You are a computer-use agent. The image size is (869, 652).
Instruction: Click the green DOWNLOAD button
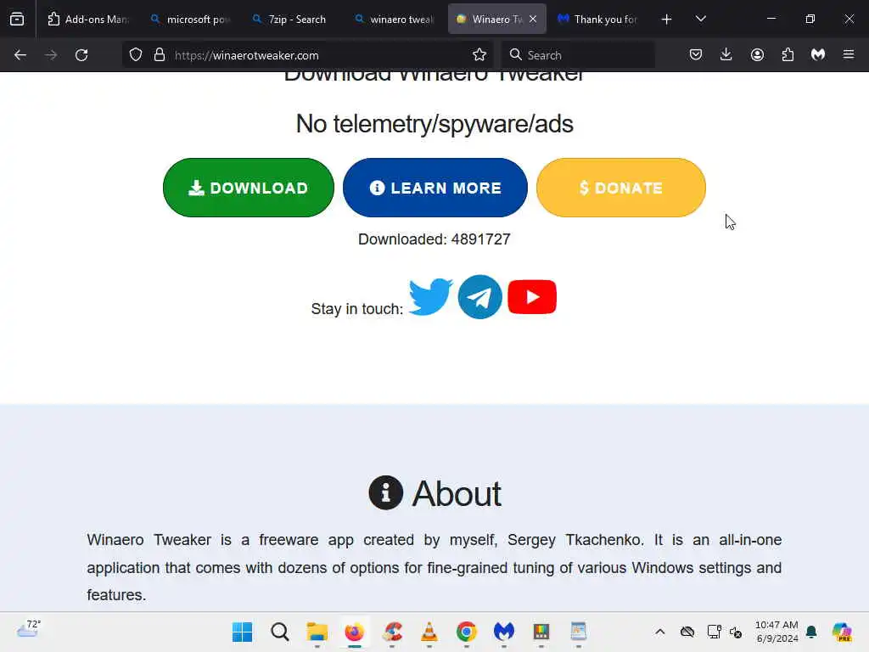tap(249, 188)
